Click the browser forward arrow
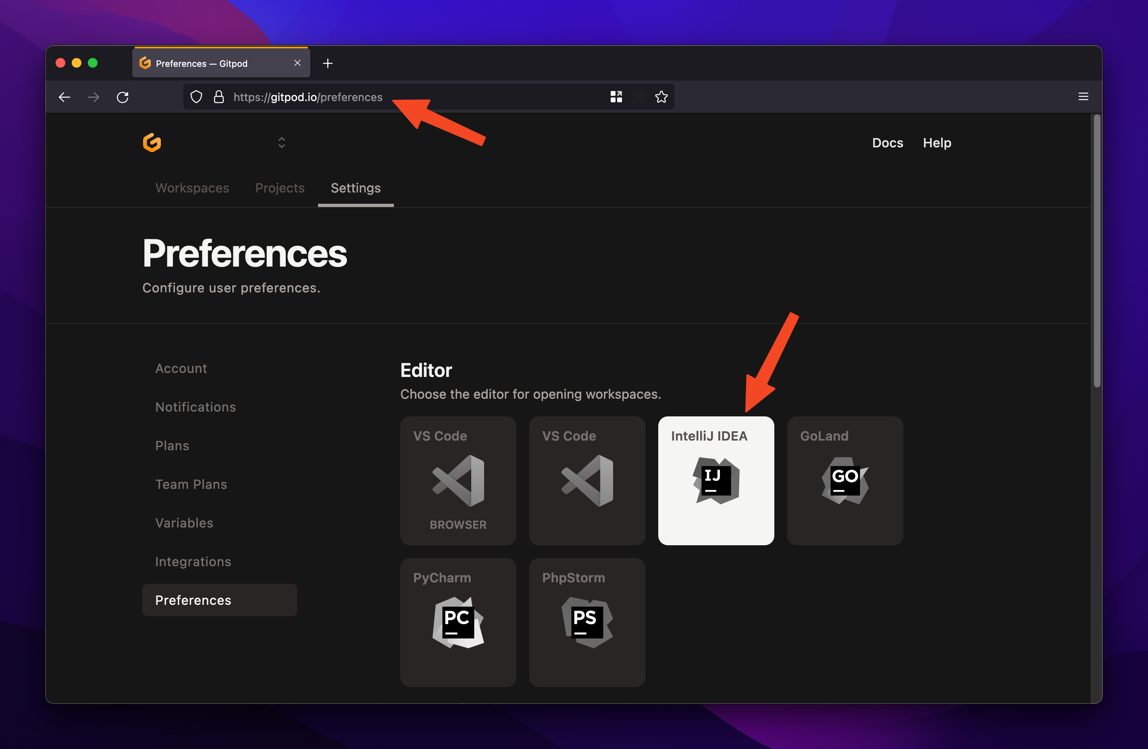Image resolution: width=1148 pixels, height=749 pixels. 94,97
